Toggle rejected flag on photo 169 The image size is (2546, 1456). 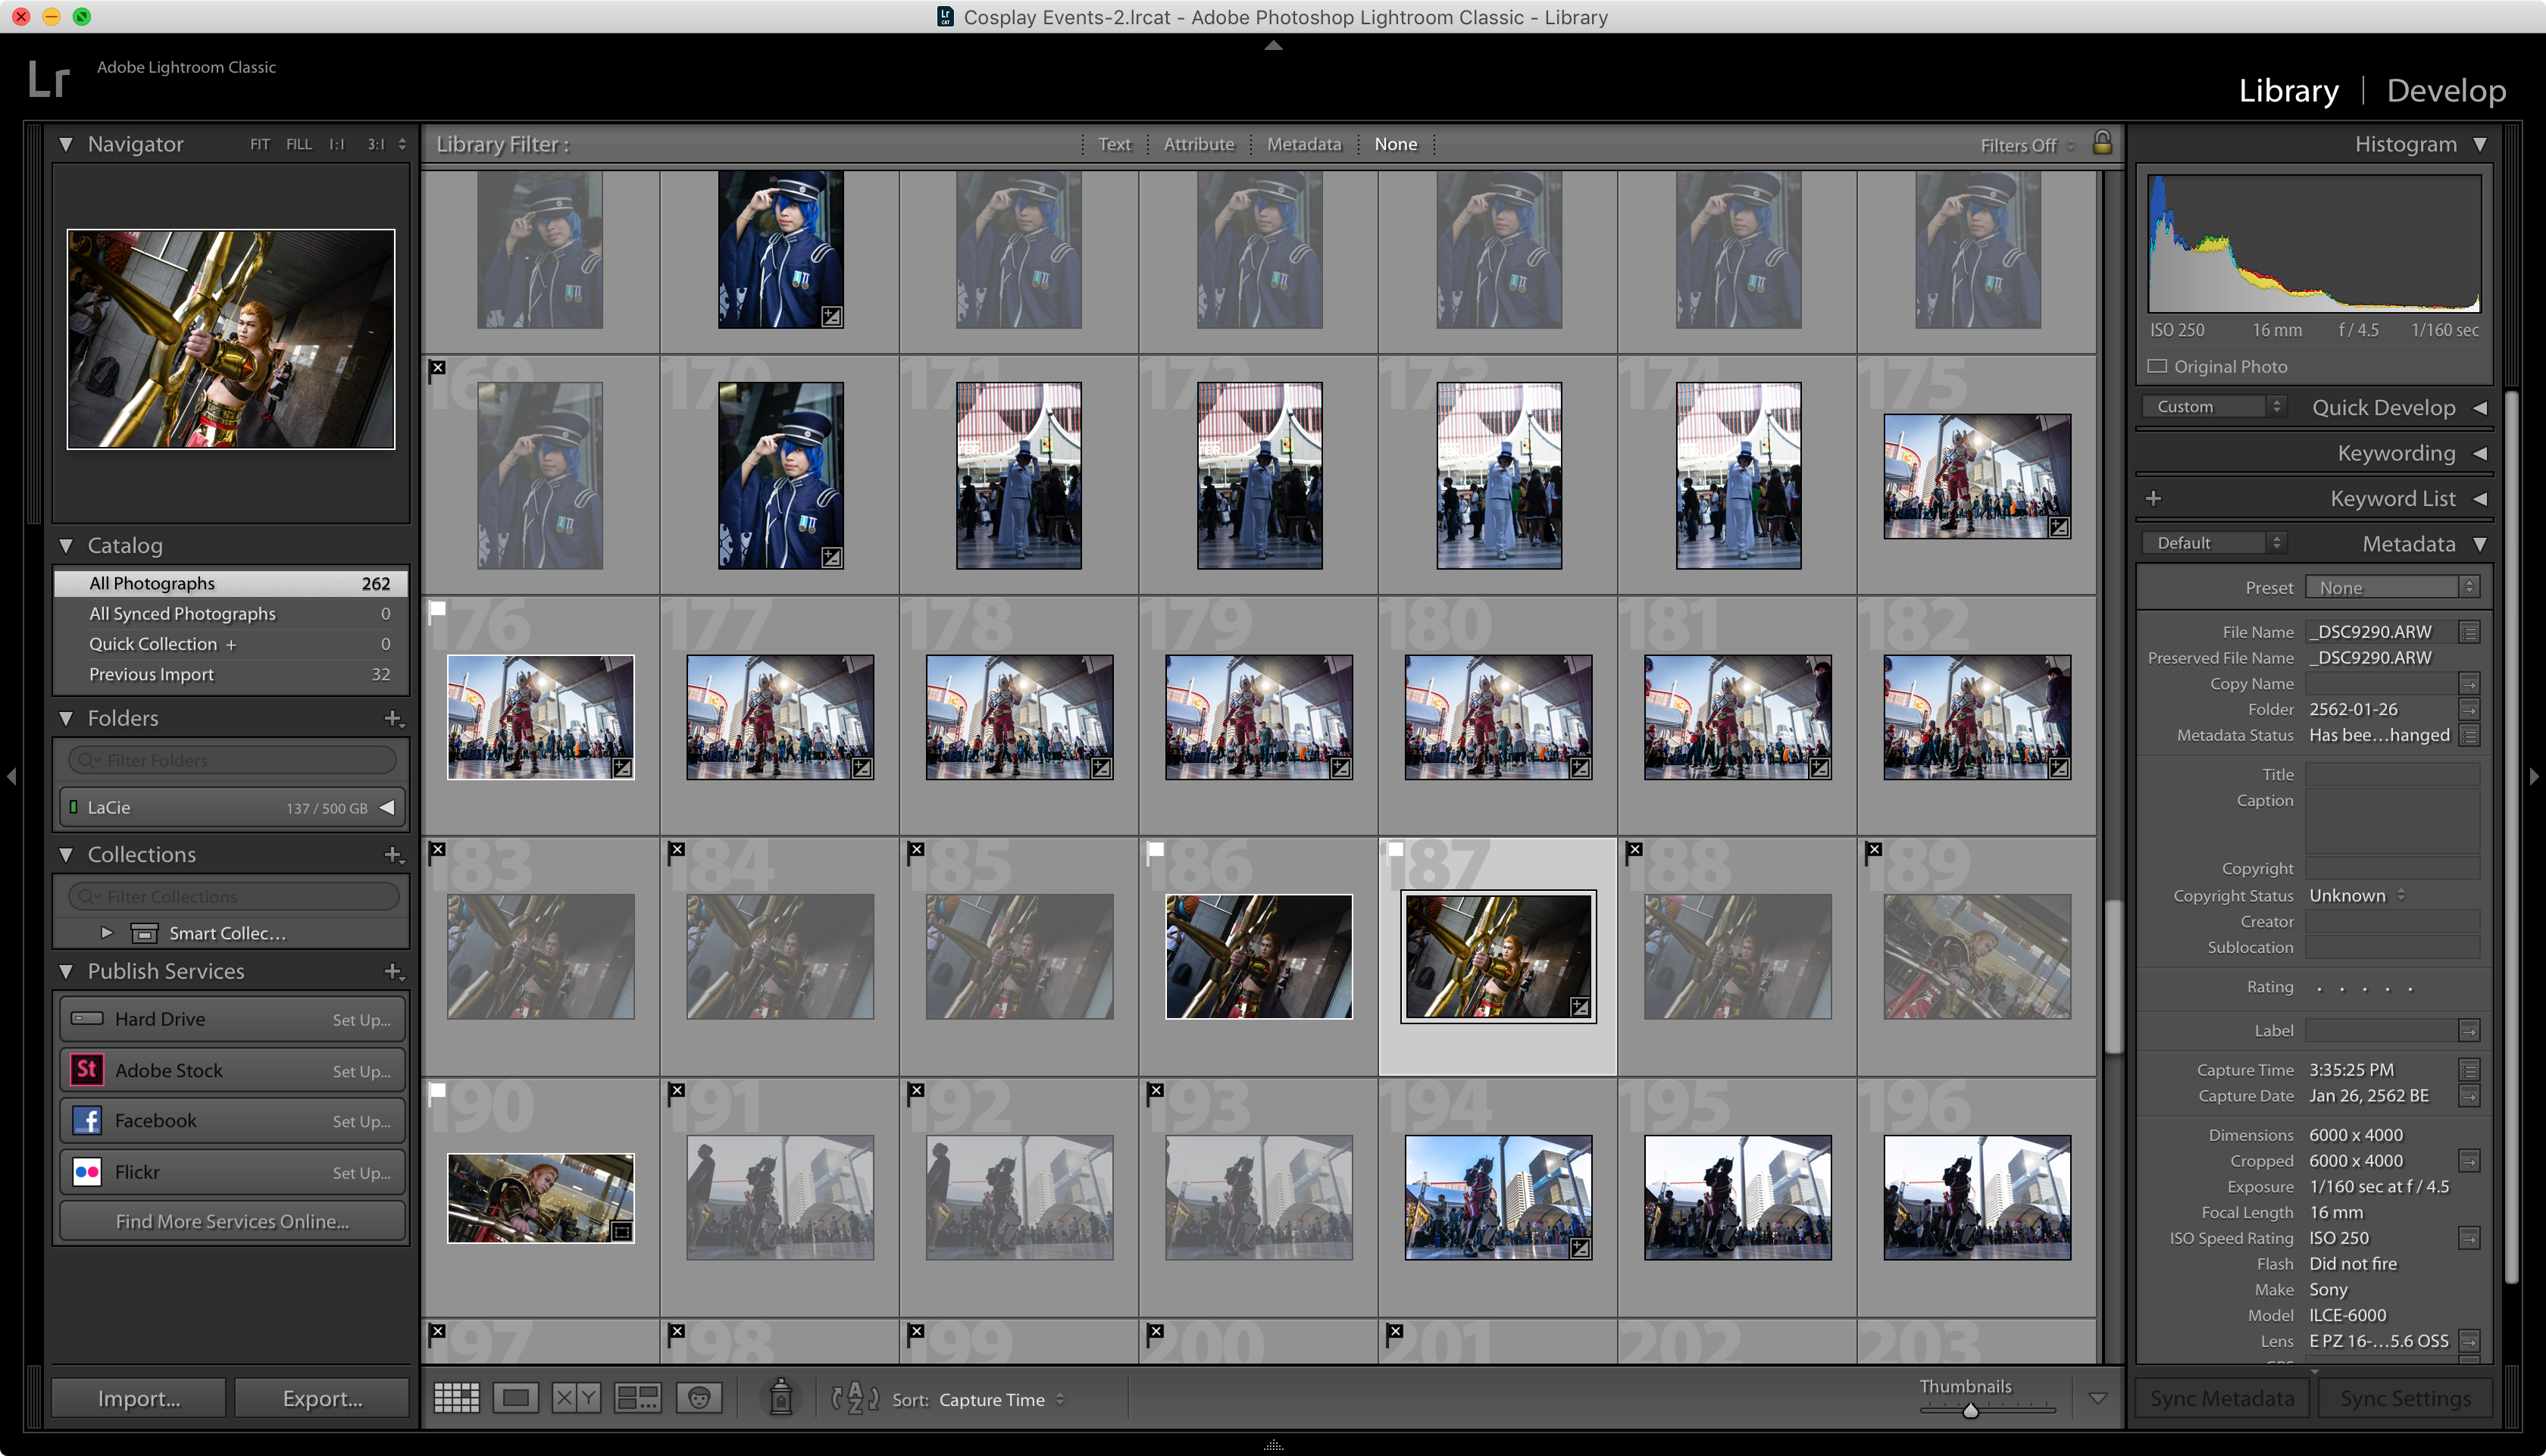click(437, 368)
